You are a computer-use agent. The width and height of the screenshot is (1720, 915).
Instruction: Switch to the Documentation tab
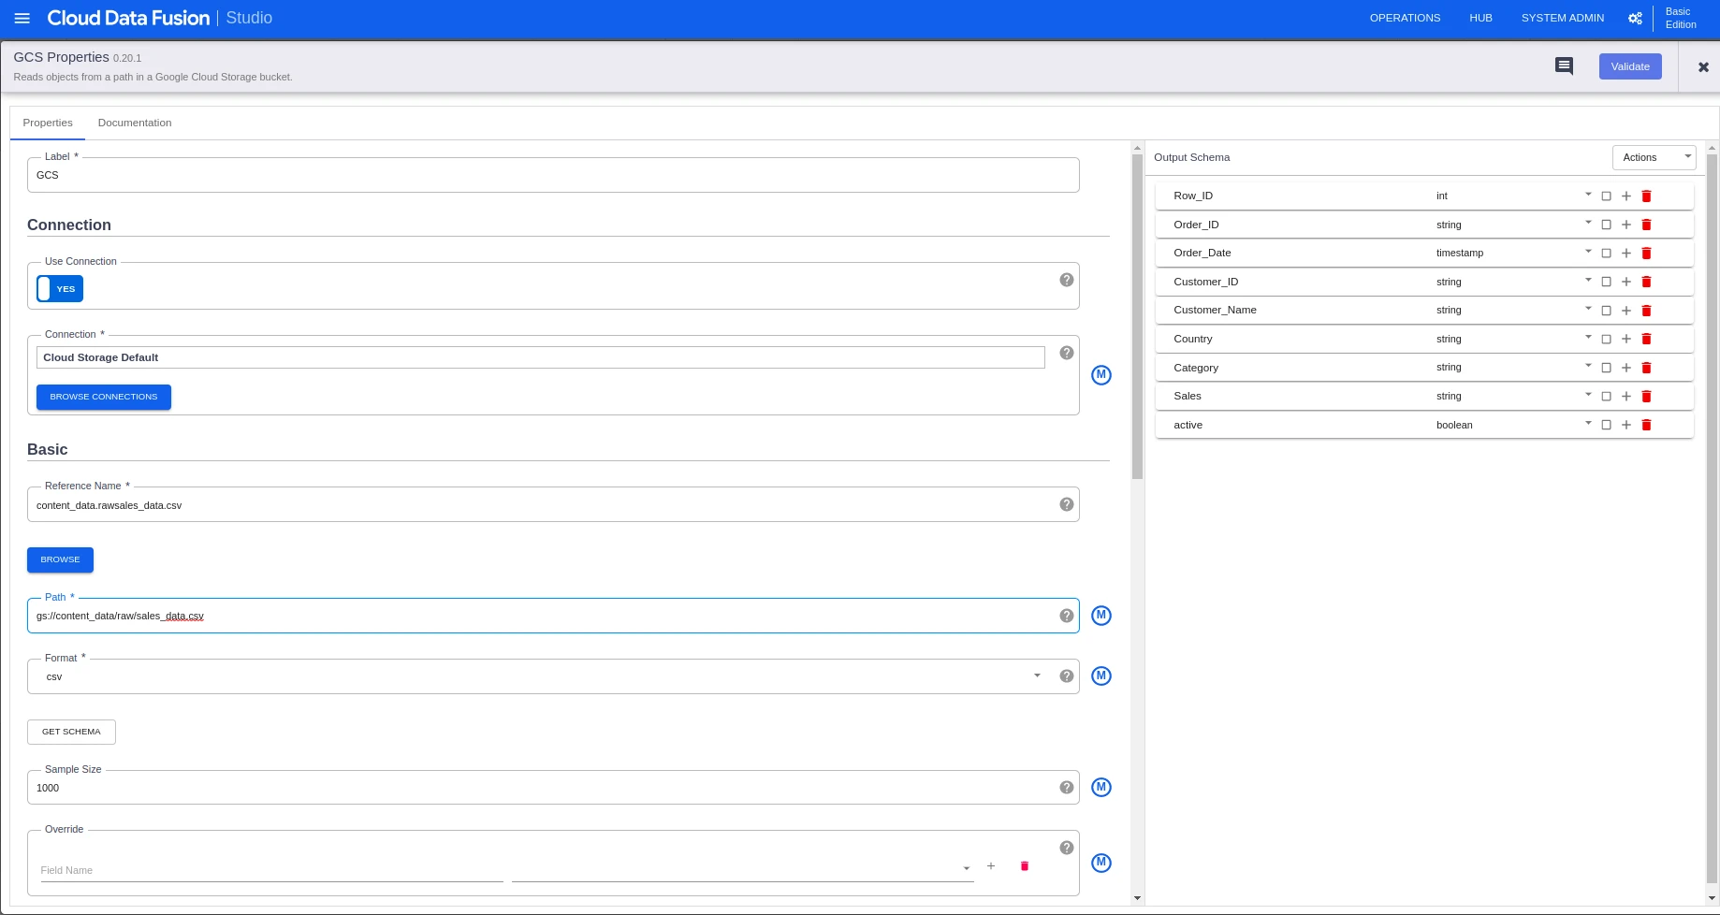pyautogui.click(x=135, y=123)
